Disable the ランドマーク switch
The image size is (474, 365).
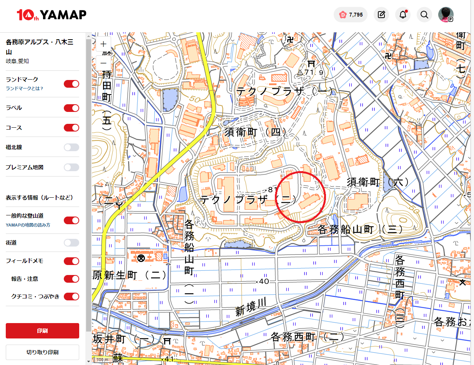pos(71,83)
